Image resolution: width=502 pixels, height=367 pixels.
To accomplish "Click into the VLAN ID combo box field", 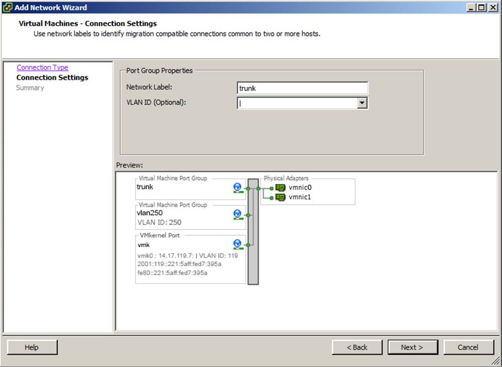I will pos(297,103).
